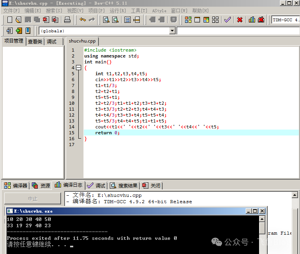Click the shucvhu.exe console title bar
The image size is (300, 254).
(126, 211)
